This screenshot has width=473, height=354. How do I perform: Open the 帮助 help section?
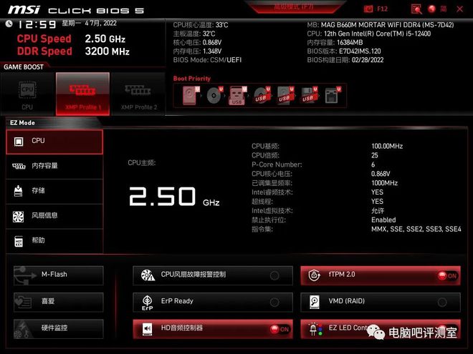(x=54, y=241)
